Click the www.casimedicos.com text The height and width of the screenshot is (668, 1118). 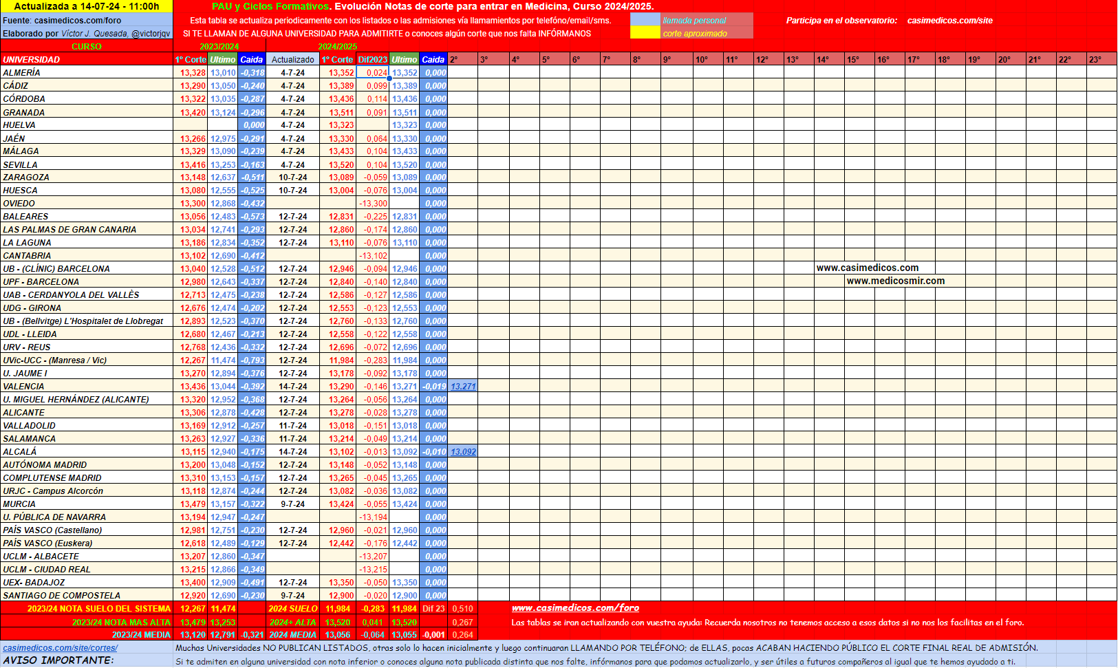(868, 268)
